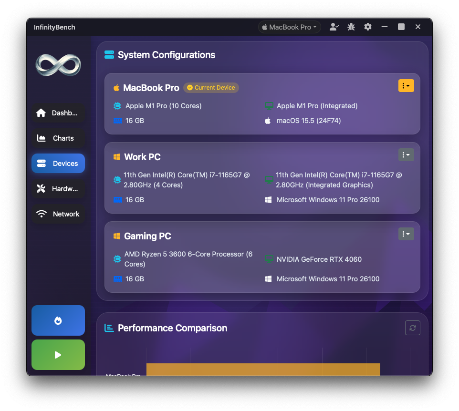Click the house icon in the Dashboard item
This screenshot has width=459, height=411.
[41, 113]
